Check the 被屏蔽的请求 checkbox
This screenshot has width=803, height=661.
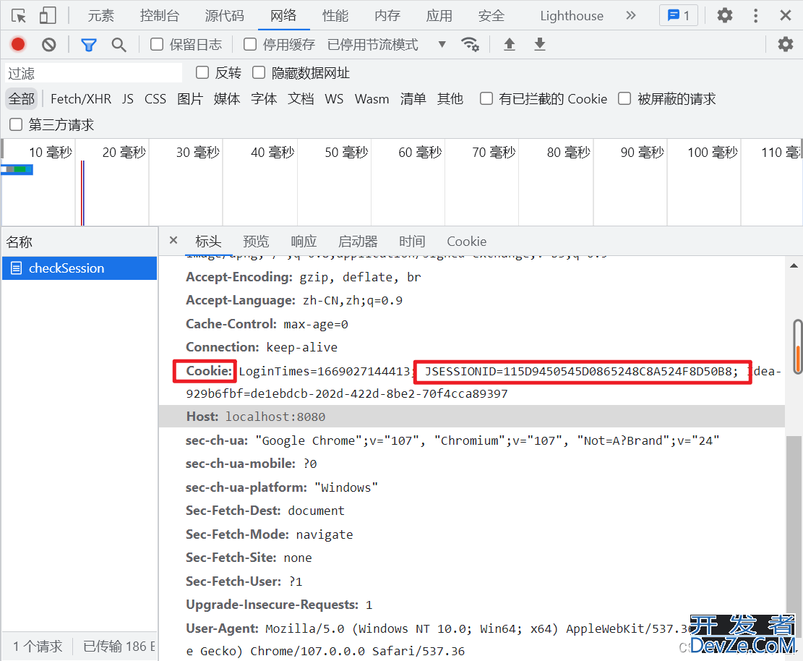[x=624, y=98]
